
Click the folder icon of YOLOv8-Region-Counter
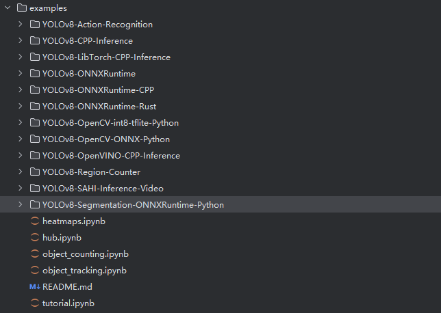coord(35,172)
